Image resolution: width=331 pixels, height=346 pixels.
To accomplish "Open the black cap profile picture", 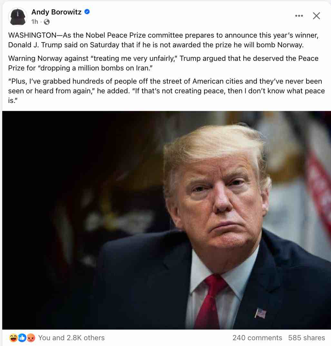I will click(x=18, y=17).
